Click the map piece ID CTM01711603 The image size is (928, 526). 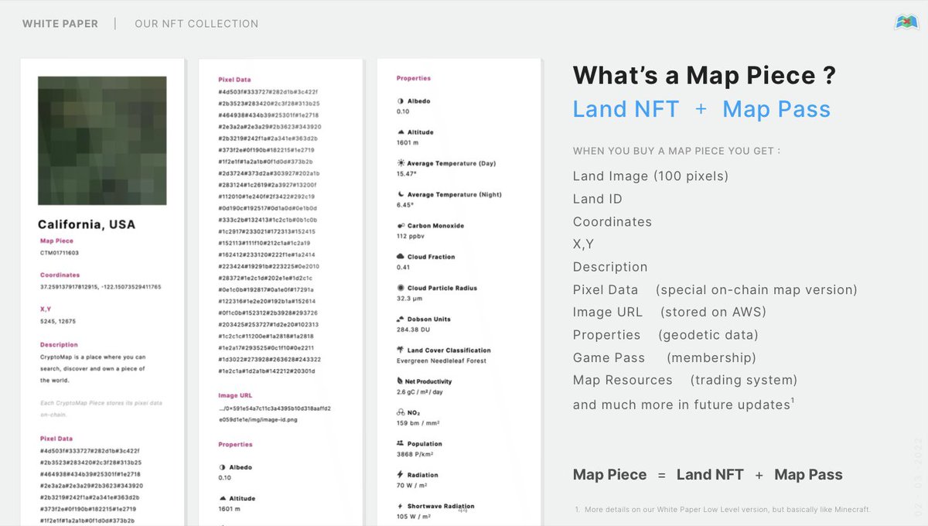60,253
